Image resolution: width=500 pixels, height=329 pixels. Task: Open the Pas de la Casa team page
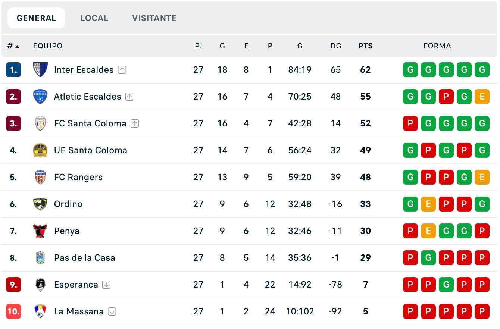click(84, 258)
